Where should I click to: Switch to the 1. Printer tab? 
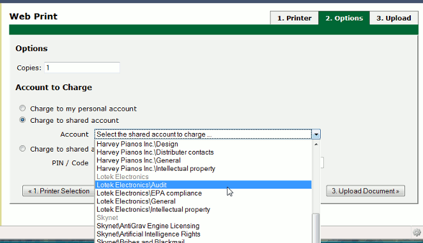point(295,18)
